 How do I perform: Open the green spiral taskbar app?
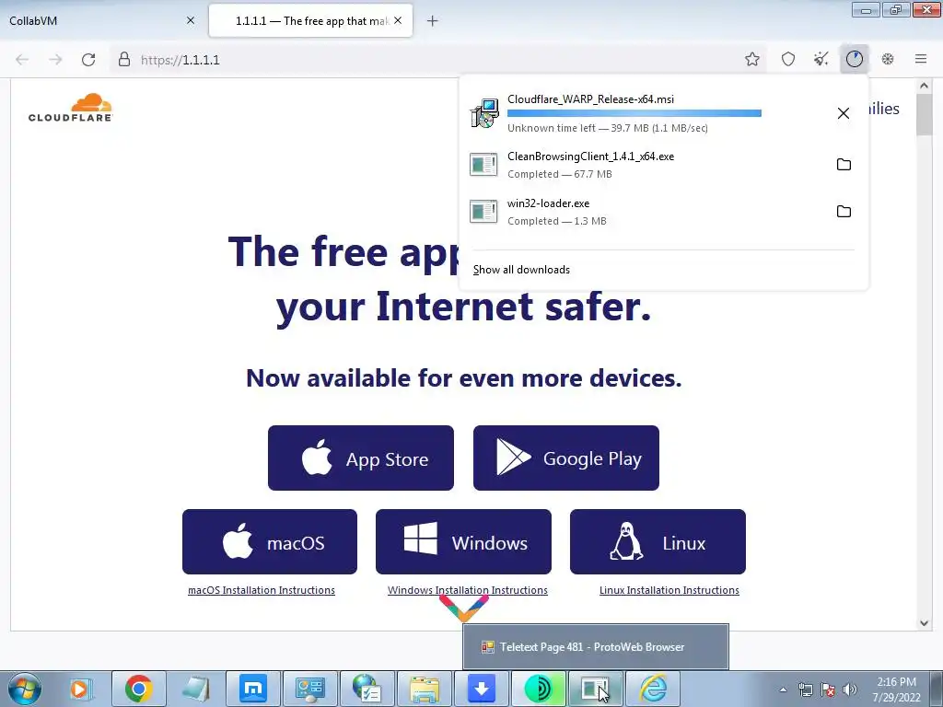[538, 689]
